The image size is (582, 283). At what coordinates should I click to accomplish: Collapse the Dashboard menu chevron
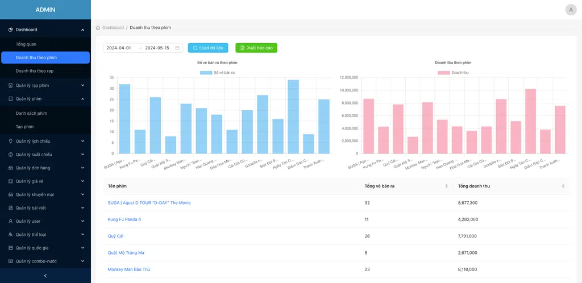[83, 30]
